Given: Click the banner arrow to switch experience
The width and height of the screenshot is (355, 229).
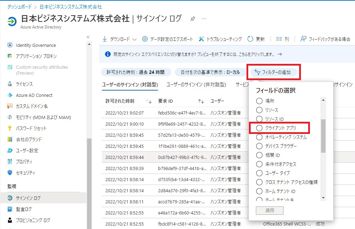Looking at the screenshot, I should click(x=280, y=54).
